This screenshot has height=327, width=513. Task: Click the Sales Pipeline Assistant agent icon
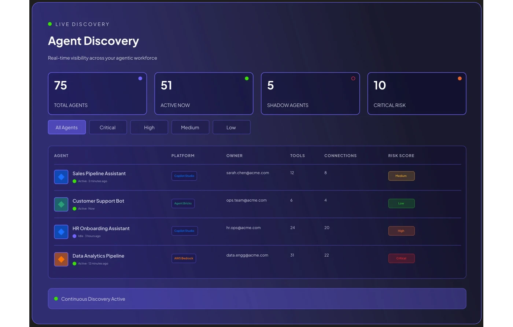(61, 177)
